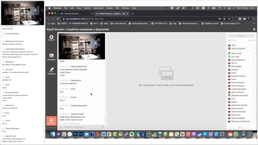The image size is (258, 145).
Task: Open WhatsApp from the Dock
Action: pos(236,134)
